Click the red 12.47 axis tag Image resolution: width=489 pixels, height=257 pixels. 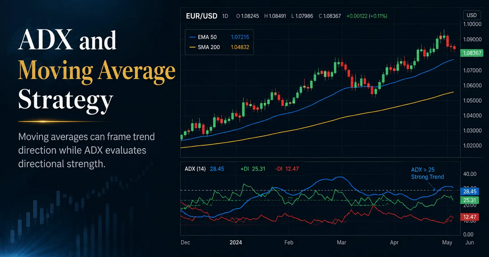470,217
